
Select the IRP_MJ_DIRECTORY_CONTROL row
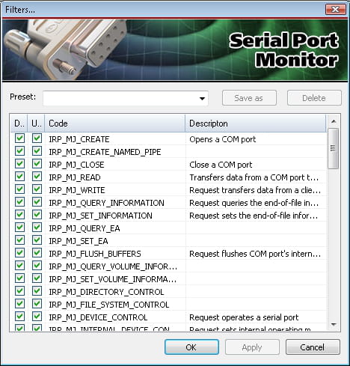point(168,292)
